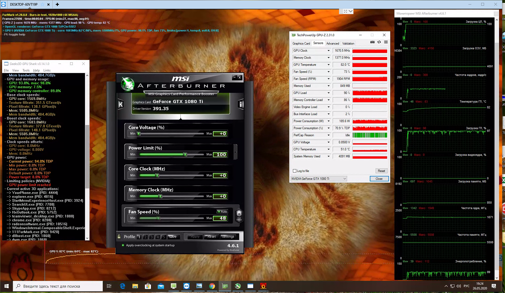Image resolution: width=505 pixels, height=293 pixels.
Task: Click the GPU-Z refresh icon
Action: point(379,42)
